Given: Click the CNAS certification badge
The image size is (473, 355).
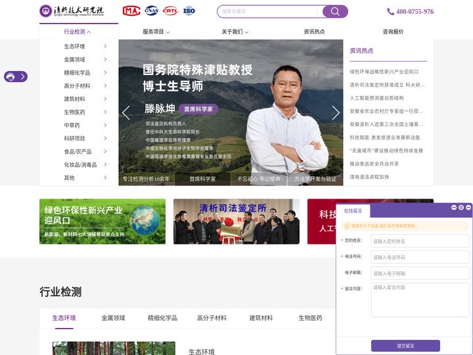Looking at the screenshot, I should [152, 11].
